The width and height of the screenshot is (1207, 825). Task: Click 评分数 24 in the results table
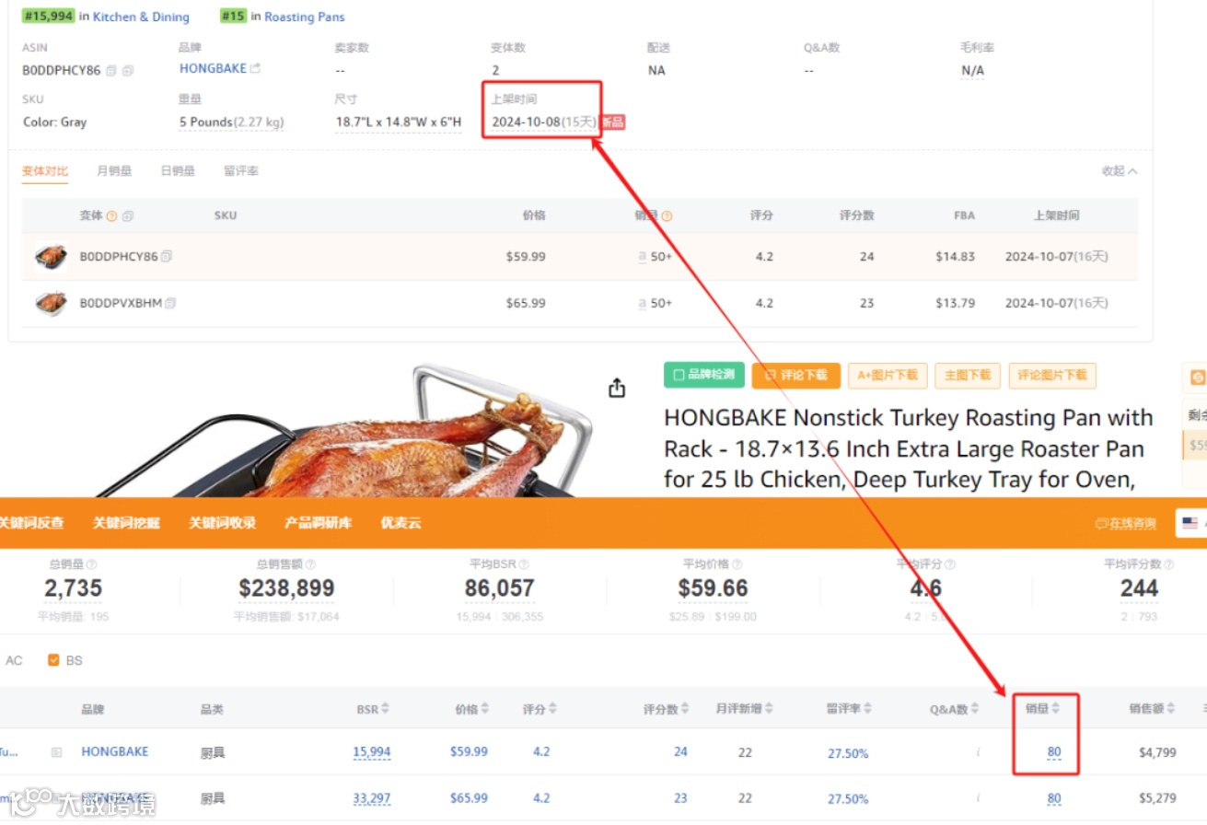click(680, 751)
